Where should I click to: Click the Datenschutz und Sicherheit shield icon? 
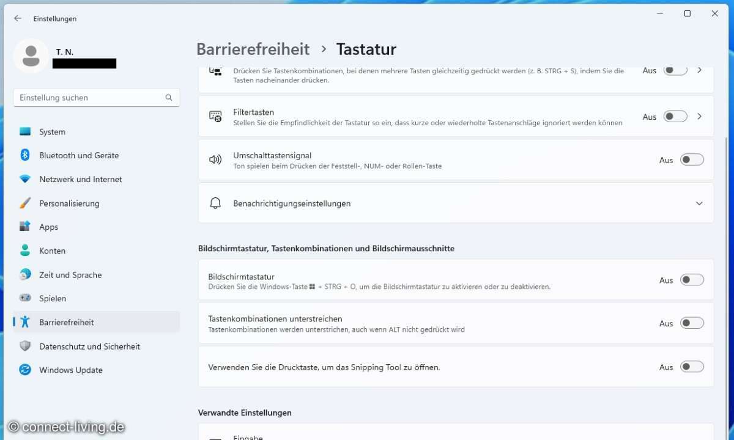point(25,346)
